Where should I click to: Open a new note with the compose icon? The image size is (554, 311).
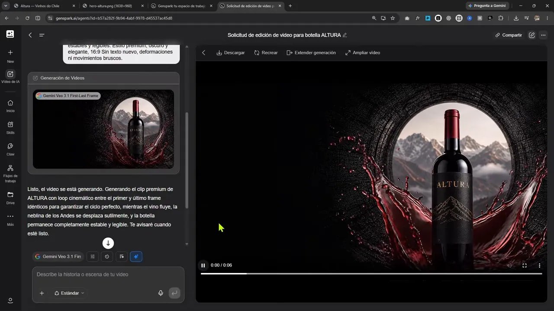point(532,35)
